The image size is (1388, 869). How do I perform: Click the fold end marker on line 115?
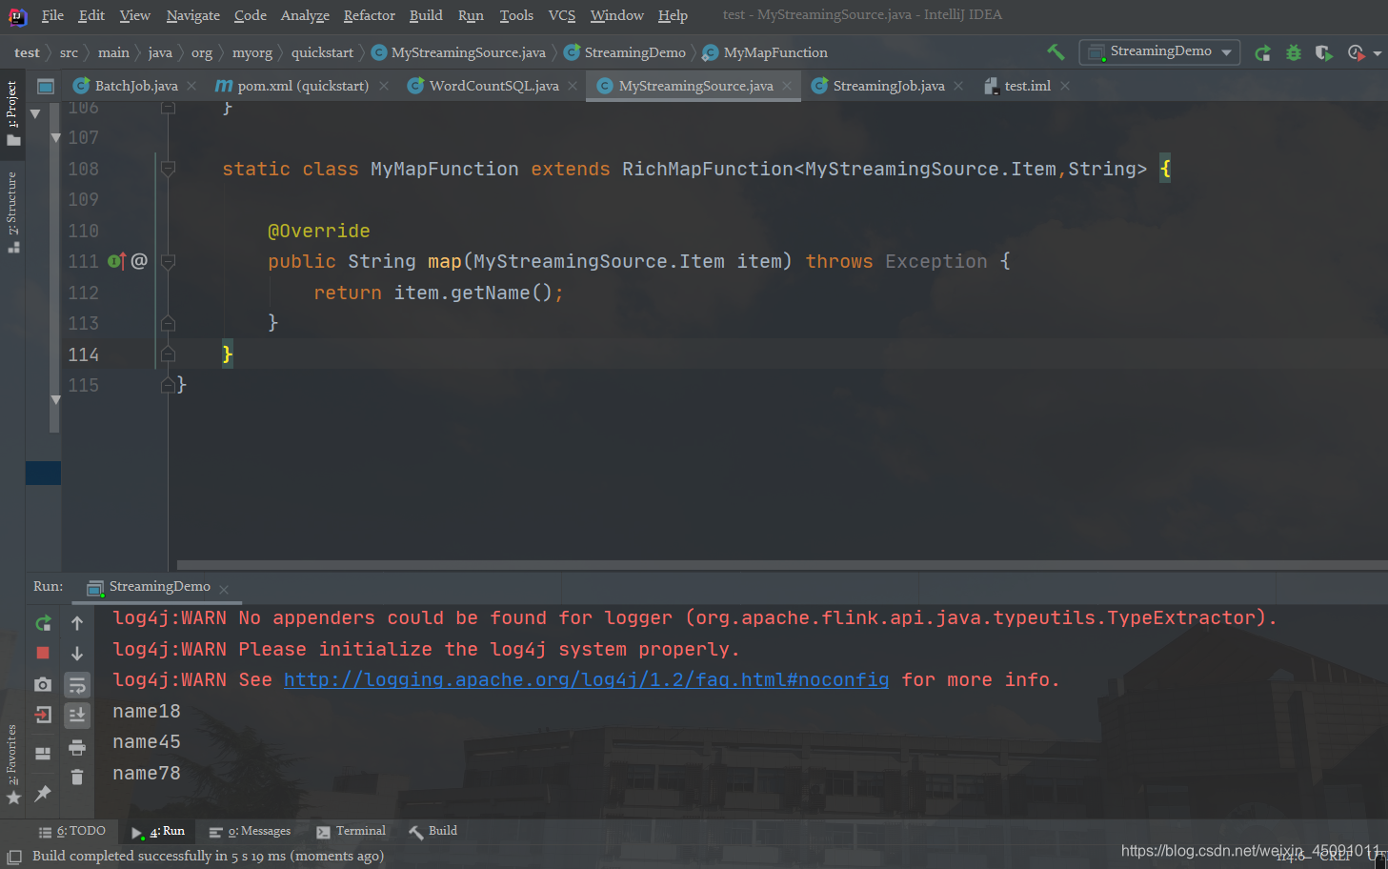168,385
